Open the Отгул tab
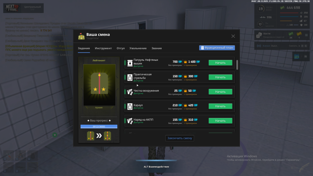The width and height of the screenshot is (313, 176). tap(121, 48)
